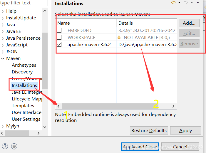
Task: Expand the JSON tree node
Action: coord(3,52)
